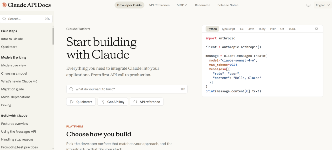Click the max_tokens=1024 code line

tap(224, 65)
